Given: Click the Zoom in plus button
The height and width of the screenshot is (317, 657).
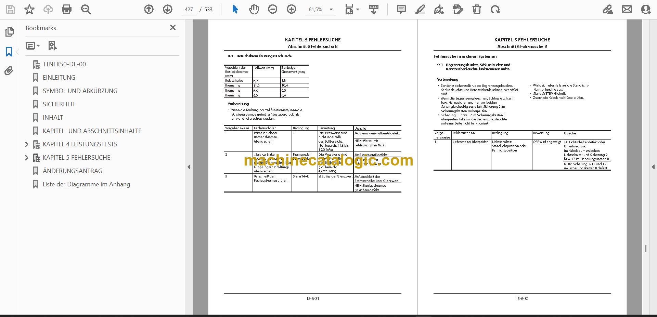Looking at the screenshot, I should coord(291,9).
